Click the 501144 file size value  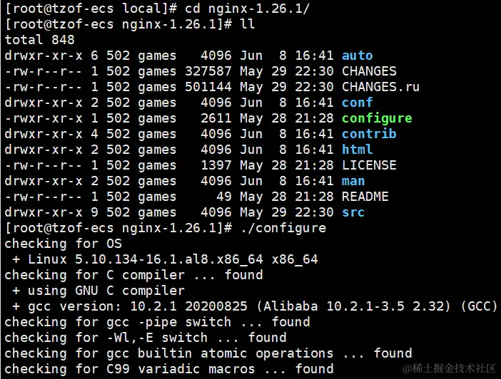pyautogui.click(x=208, y=87)
